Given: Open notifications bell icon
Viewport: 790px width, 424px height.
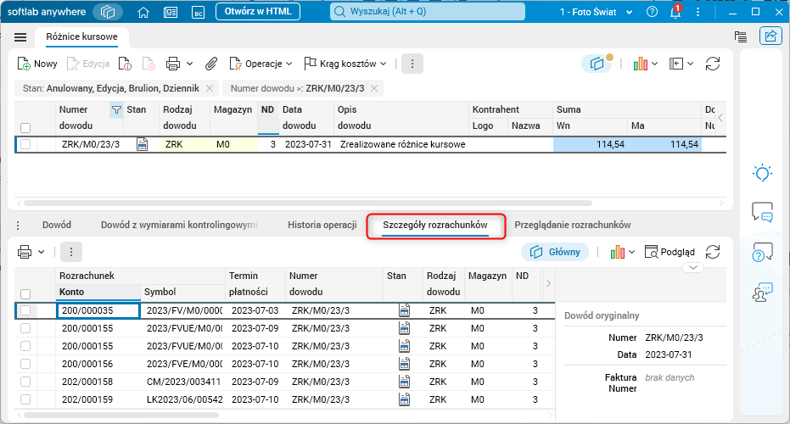Looking at the screenshot, I should click(x=675, y=12).
